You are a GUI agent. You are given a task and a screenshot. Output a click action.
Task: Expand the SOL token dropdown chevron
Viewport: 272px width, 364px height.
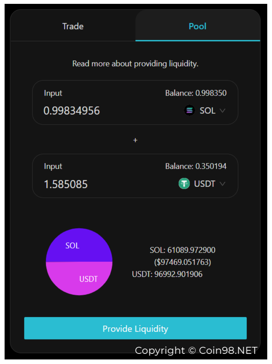point(222,111)
